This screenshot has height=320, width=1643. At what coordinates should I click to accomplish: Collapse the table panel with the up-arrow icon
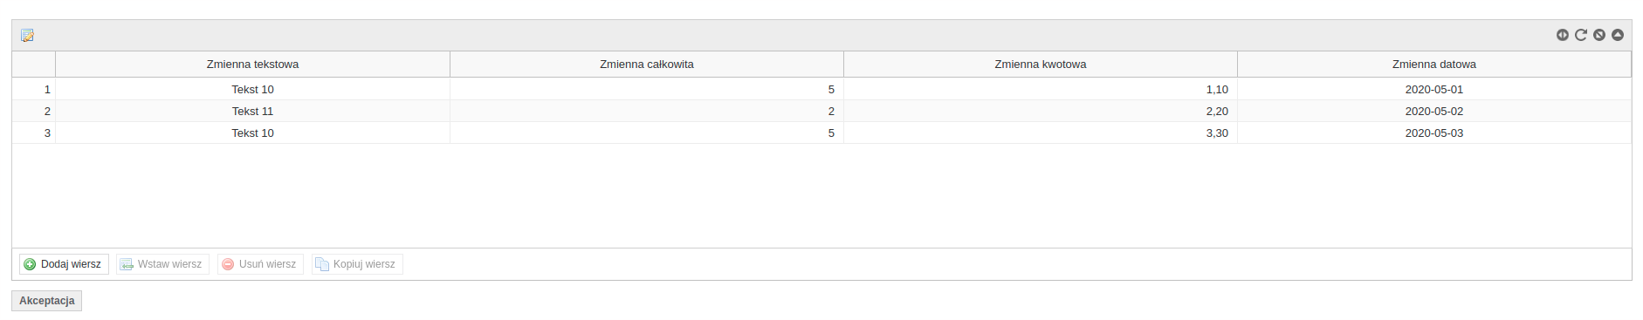[x=1618, y=35]
